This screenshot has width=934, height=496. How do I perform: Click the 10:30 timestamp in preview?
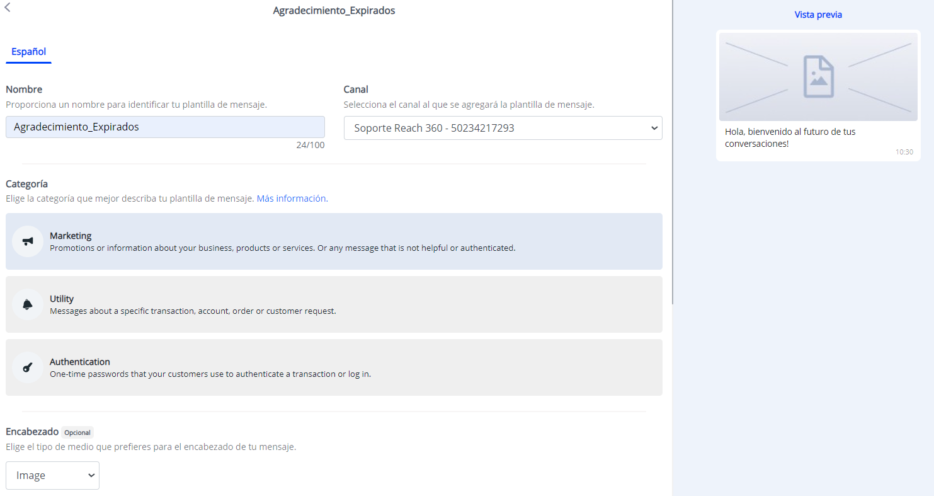point(904,152)
